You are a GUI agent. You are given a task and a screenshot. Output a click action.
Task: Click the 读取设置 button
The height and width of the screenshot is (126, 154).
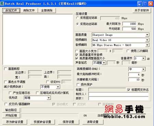93,122
